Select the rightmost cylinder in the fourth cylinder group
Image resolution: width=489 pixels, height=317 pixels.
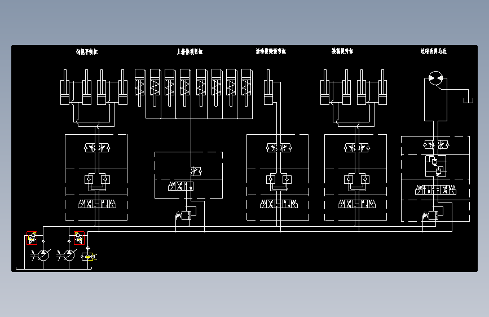pos(382,87)
